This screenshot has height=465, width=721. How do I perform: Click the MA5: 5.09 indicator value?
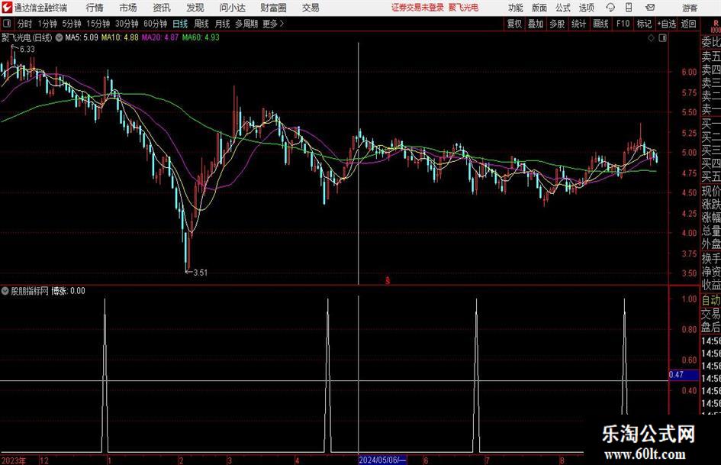point(82,37)
